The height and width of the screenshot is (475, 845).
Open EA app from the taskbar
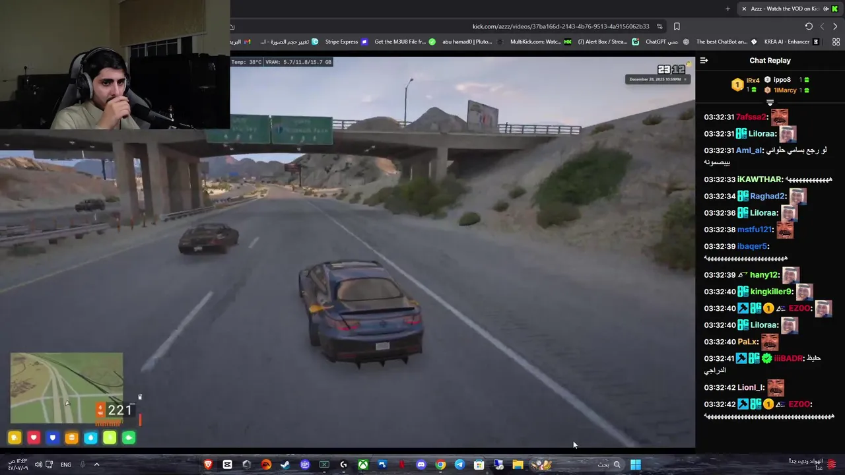pyautogui.click(x=266, y=464)
